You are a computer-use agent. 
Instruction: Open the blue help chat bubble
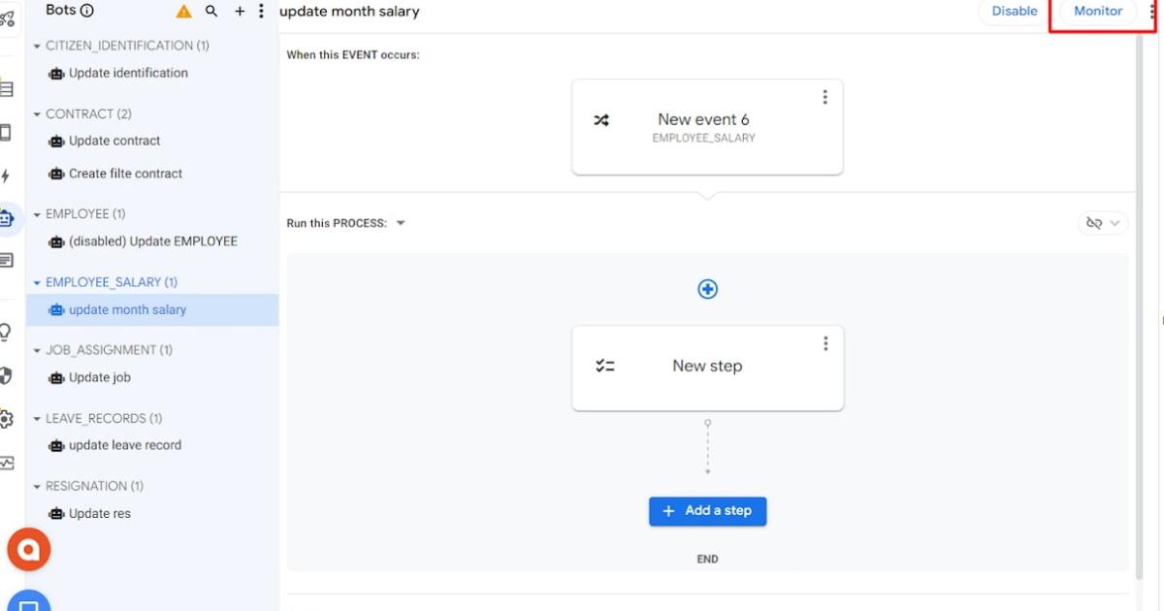tap(26, 603)
